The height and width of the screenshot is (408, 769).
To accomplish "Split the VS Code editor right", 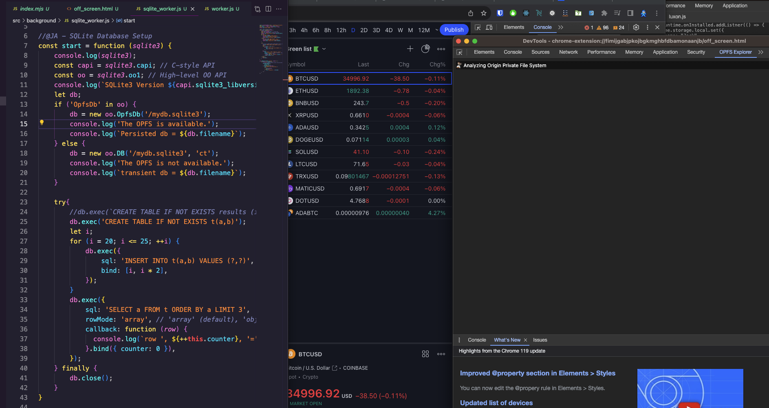I will [x=268, y=9].
